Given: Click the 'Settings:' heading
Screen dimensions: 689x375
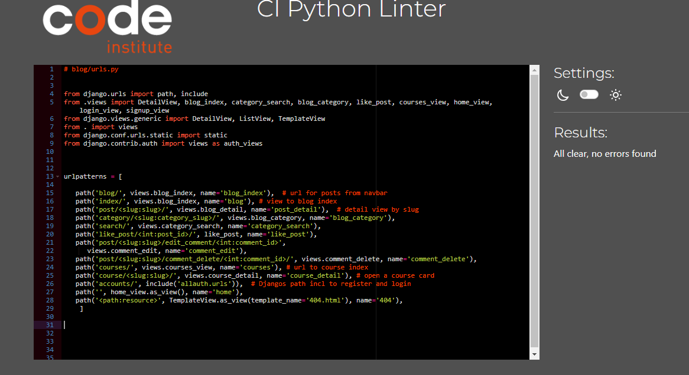Looking at the screenshot, I should click(584, 73).
